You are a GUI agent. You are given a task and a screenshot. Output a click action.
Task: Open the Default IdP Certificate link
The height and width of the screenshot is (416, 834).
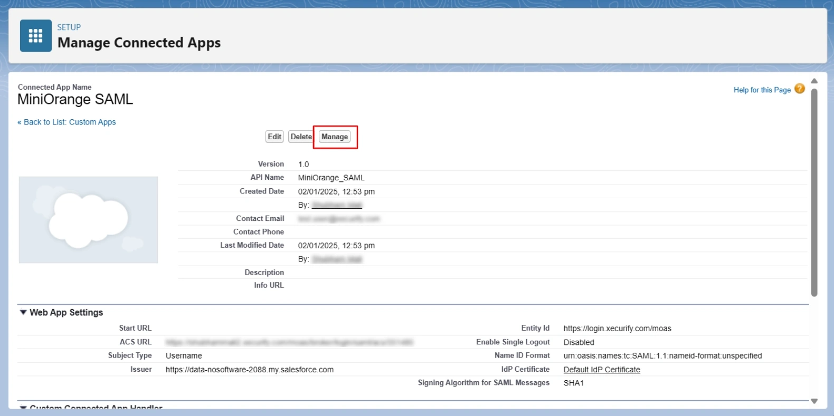pos(602,370)
